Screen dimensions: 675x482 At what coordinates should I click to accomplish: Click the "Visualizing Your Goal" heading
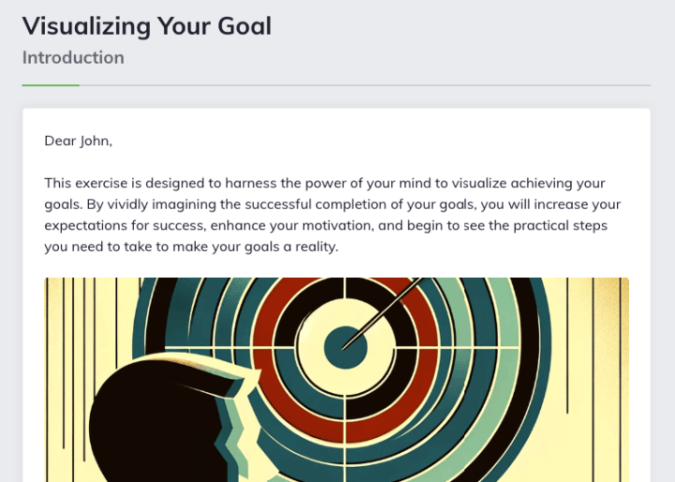click(147, 26)
